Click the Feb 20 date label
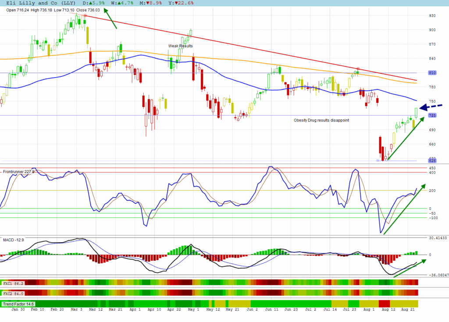 click(57, 309)
